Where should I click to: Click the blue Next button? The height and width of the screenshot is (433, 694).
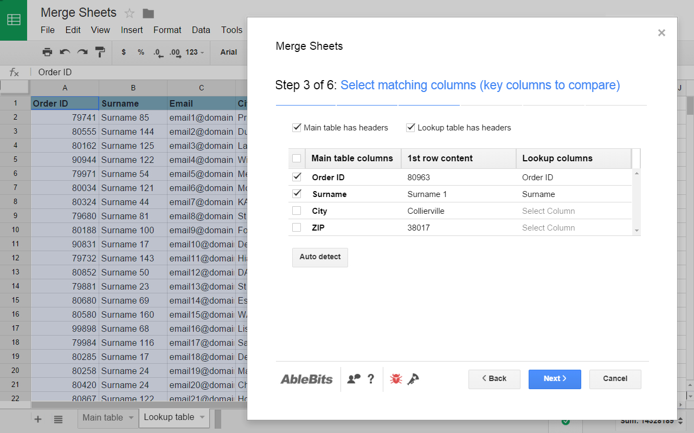555,379
